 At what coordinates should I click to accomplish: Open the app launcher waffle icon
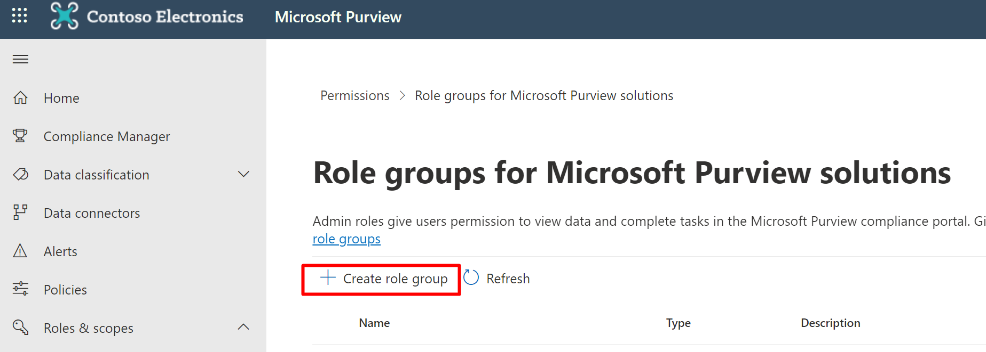[20, 15]
